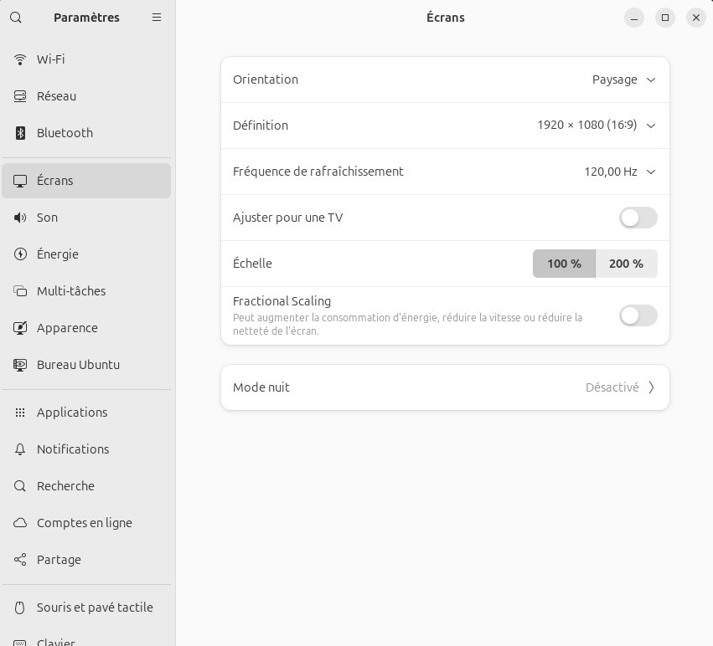The height and width of the screenshot is (646, 713).
Task: Click the Son speaker icon
Action: 21,218
